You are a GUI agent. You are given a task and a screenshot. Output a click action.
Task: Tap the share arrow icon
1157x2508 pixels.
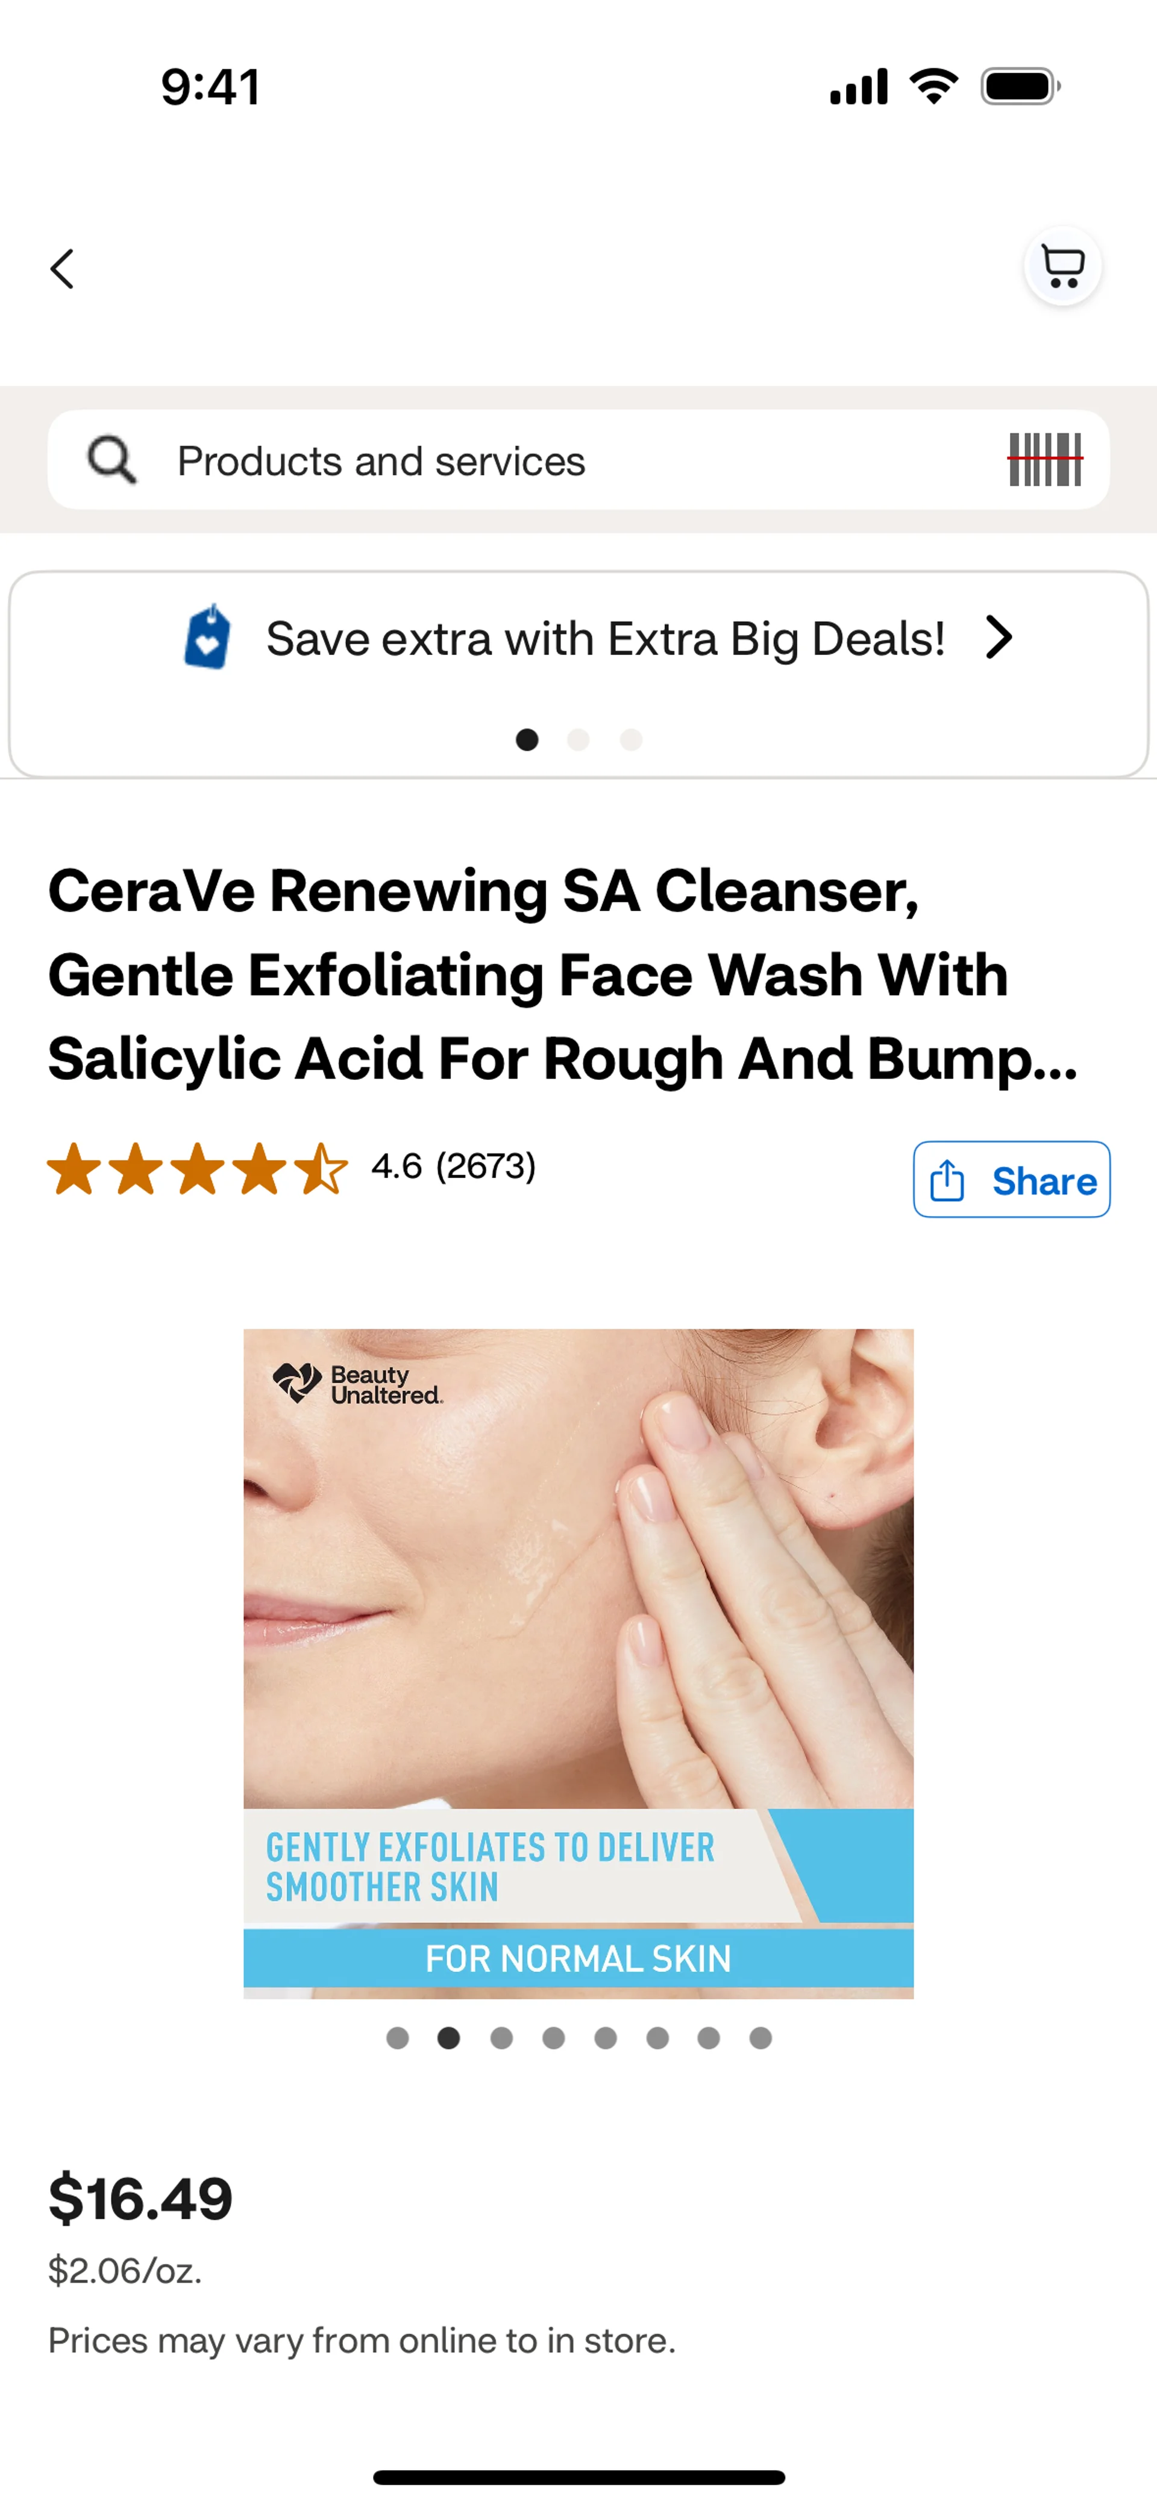tap(947, 1180)
